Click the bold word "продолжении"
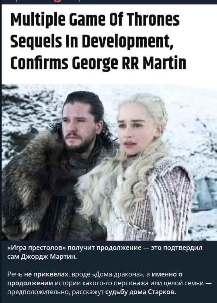This screenshot has height=303, width=217. coord(30,283)
